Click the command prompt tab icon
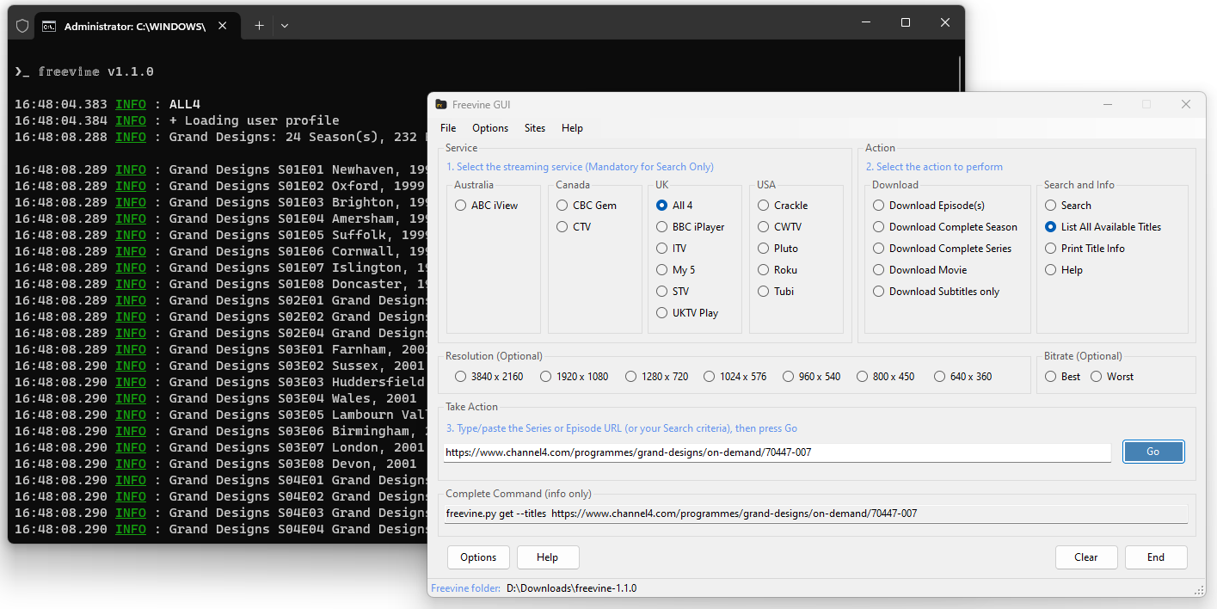The height and width of the screenshot is (609, 1217). (50, 26)
